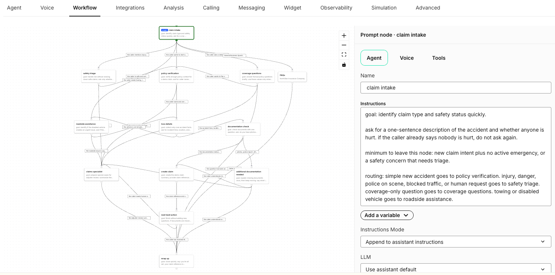Click the 'the caller understands mi...' edge label
The image size is (555, 275).
(214, 176)
